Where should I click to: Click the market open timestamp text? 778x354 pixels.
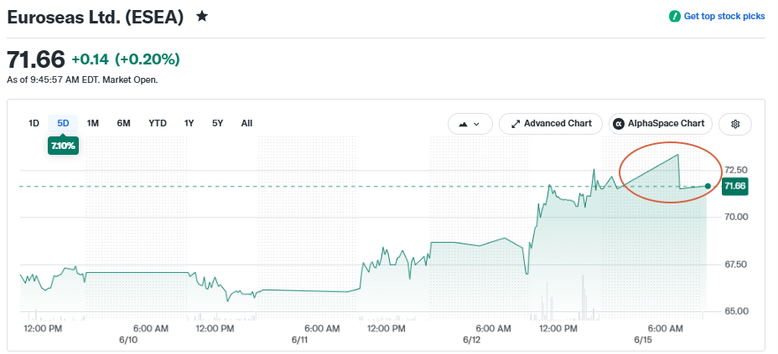[82, 80]
